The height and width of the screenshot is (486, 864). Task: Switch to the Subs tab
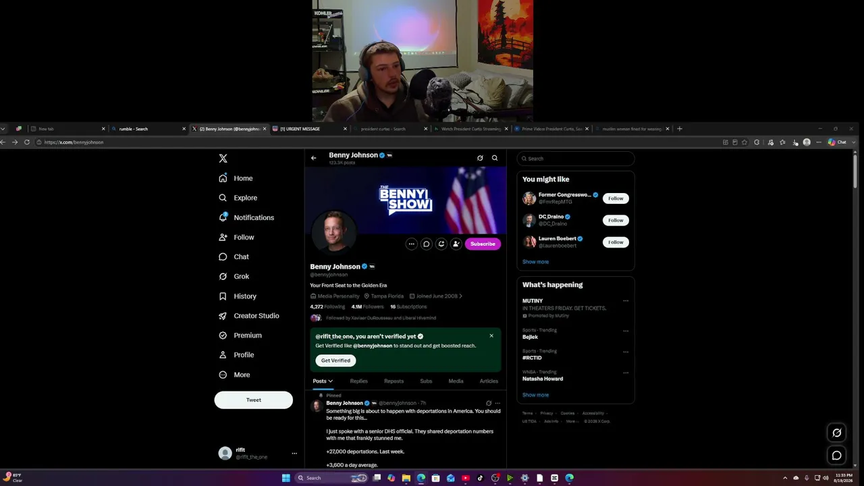coord(426,381)
